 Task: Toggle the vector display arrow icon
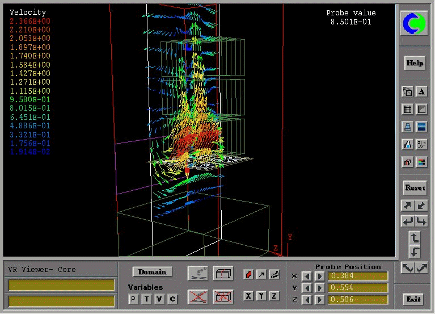[x=261, y=275]
